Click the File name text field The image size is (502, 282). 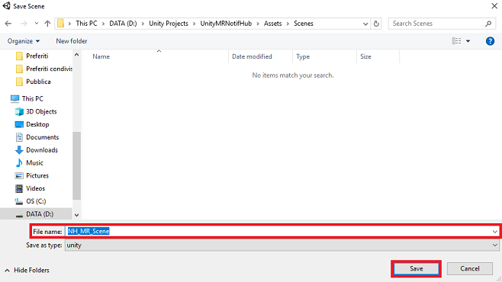(x=278, y=231)
